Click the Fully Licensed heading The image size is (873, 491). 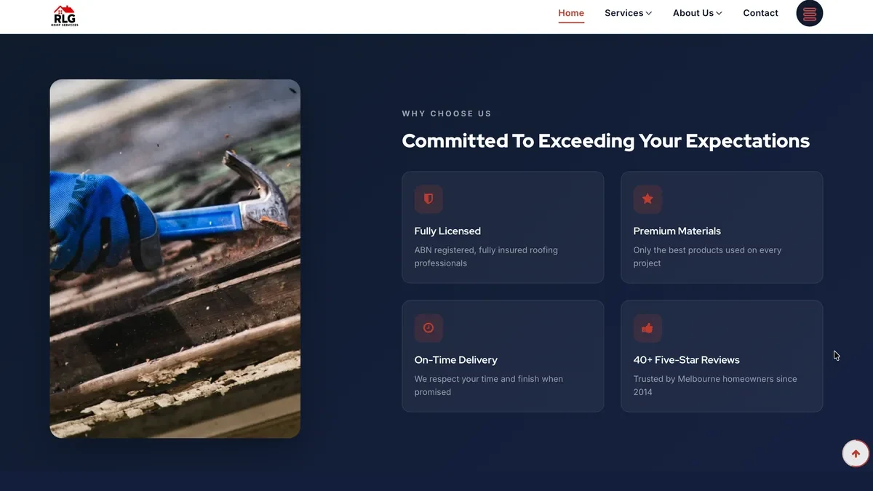[447, 231]
